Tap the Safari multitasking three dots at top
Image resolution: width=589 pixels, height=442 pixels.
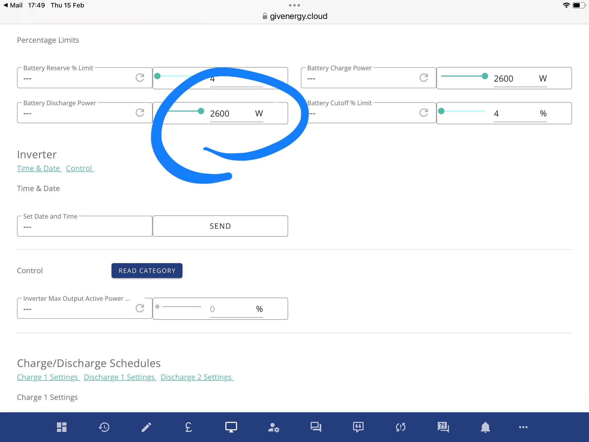coord(294,5)
